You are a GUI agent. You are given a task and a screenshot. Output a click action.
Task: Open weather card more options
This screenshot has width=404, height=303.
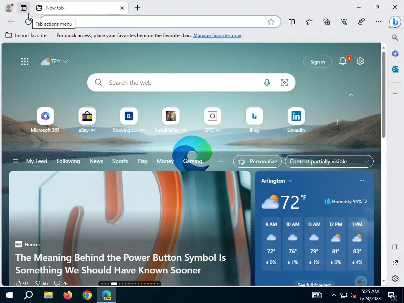pos(362,181)
